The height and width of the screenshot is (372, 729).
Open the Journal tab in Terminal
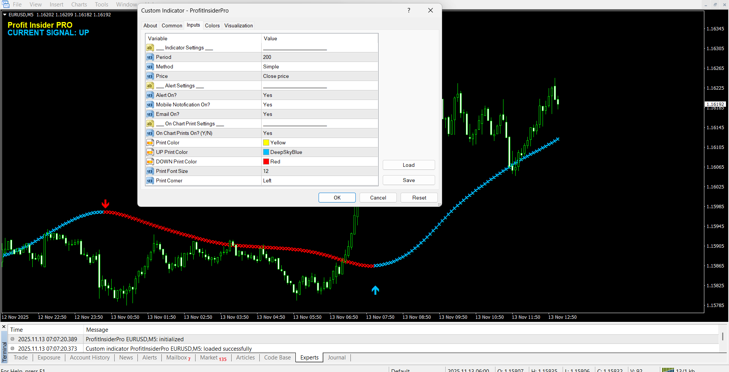click(336, 358)
